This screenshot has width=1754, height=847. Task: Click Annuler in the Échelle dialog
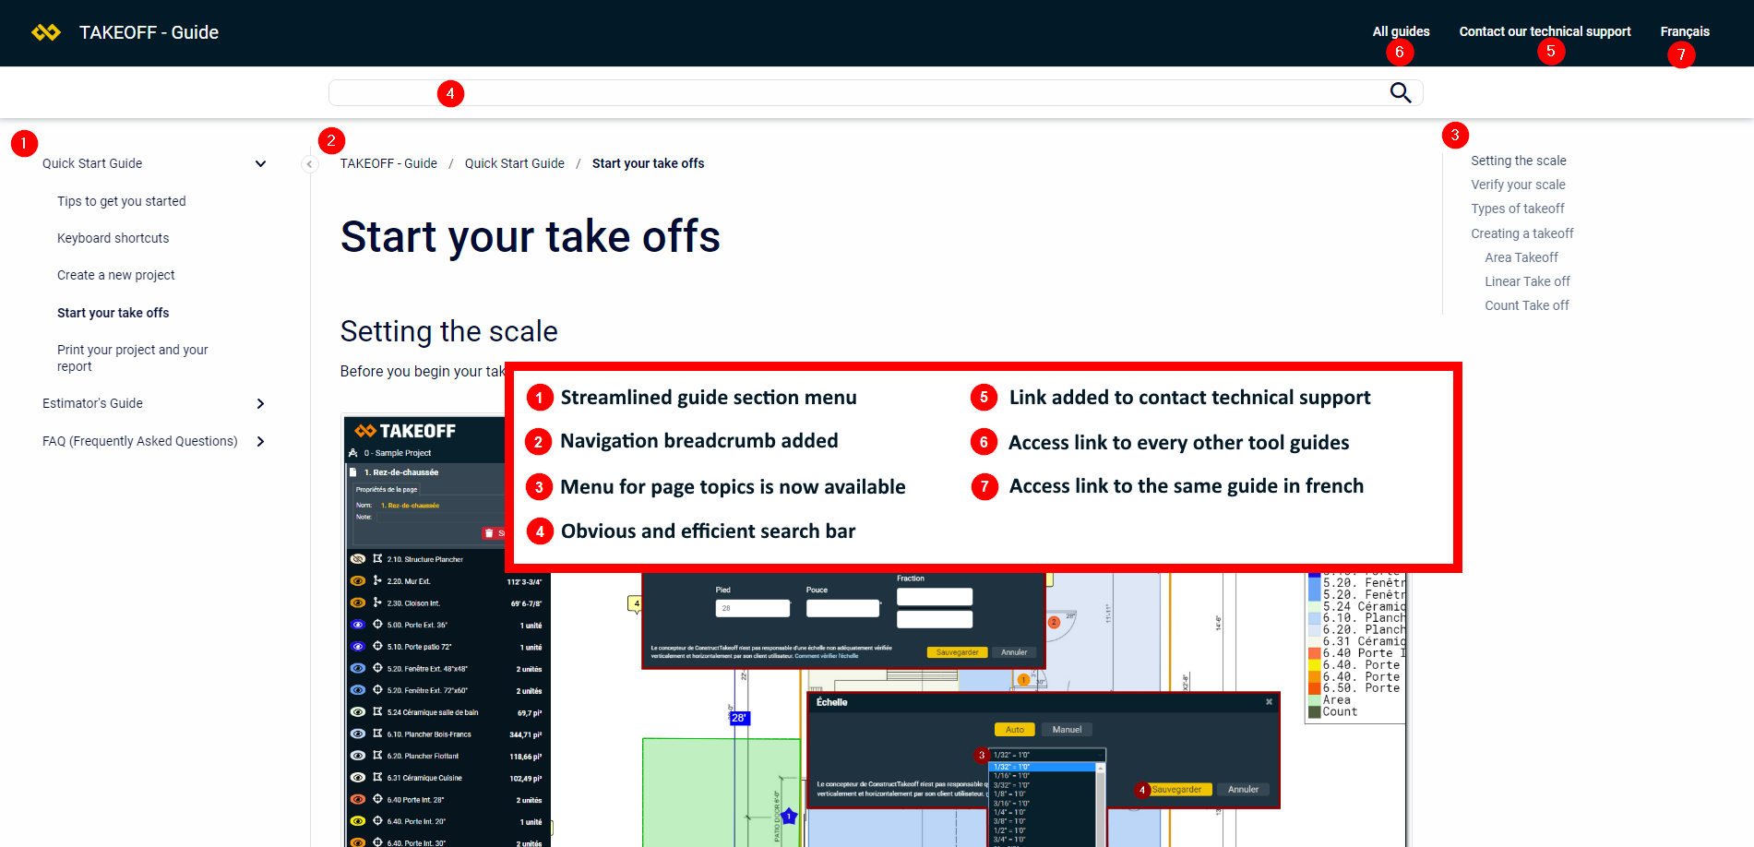click(x=1243, y=790)
